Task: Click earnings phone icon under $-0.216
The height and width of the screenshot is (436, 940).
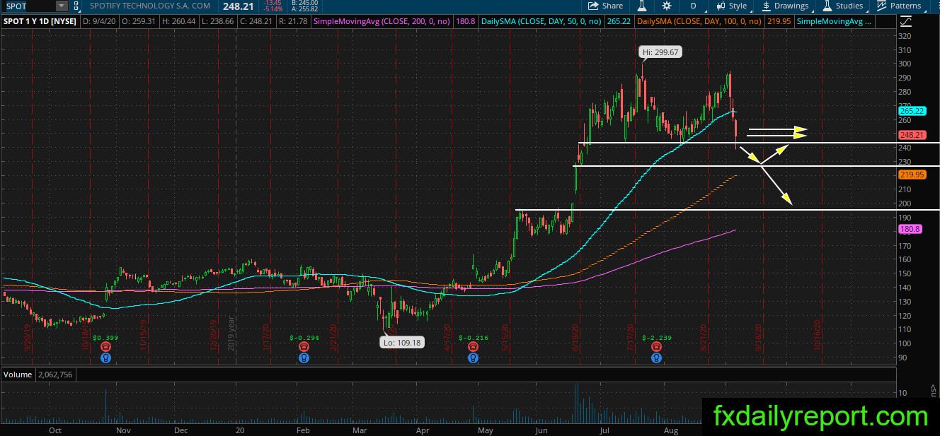Action: point(474,347)
